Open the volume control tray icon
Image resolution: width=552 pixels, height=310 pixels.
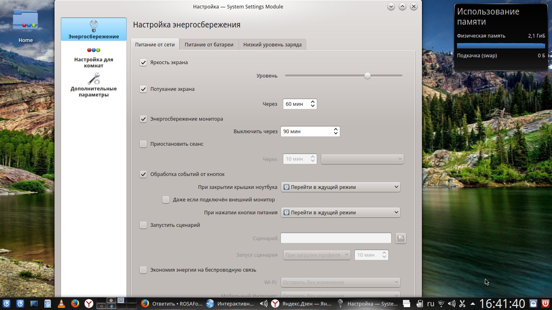452,304
